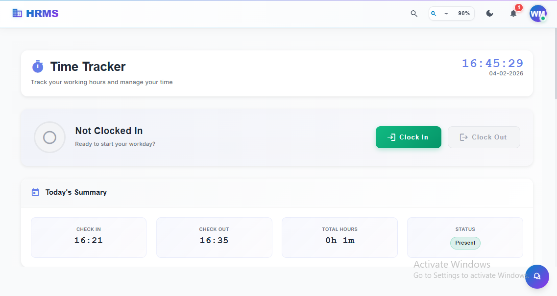Click the zoom magnifier icon
The width and height of the screenshot is (557, 296).
(x=434, y=14)
